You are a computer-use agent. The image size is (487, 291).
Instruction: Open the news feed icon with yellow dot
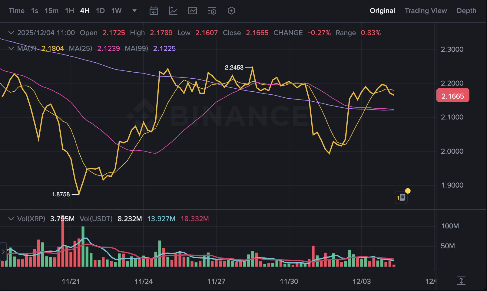(401, 198)
